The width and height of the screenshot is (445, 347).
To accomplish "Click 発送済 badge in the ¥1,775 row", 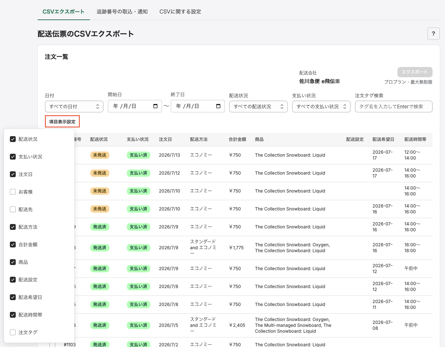I will [x=100, y=248].
